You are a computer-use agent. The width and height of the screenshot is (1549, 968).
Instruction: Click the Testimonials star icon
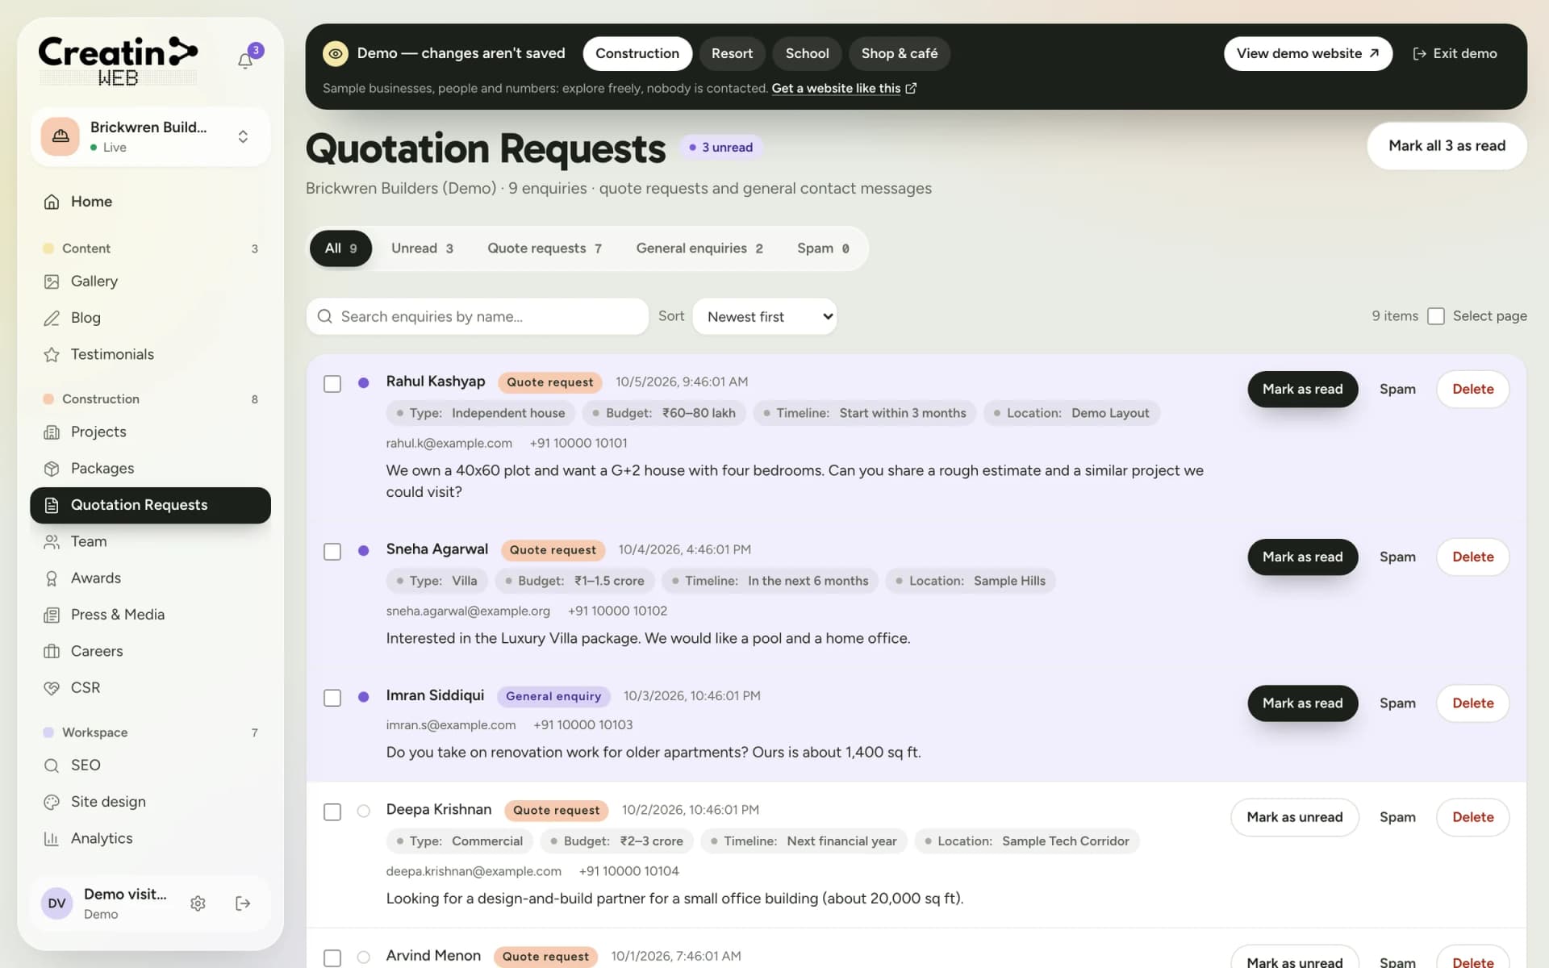tap(52, 354)
